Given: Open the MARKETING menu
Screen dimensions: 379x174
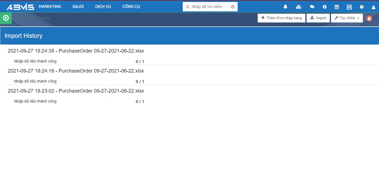Looking at the screenshot, I should [50, 7].
